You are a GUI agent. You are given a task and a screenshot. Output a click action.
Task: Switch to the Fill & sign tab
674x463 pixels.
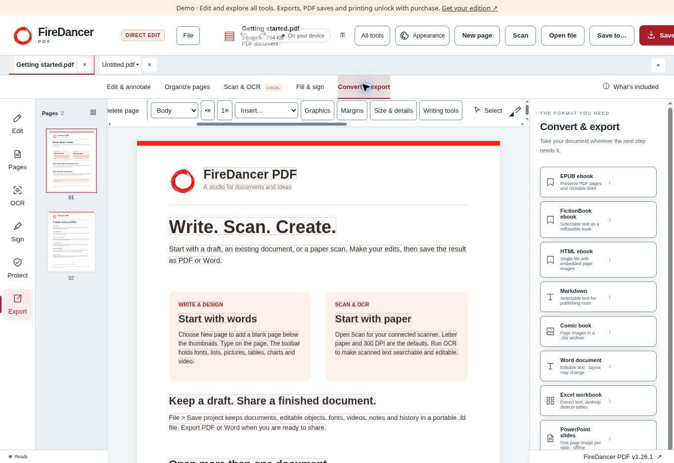pos(310,87)
